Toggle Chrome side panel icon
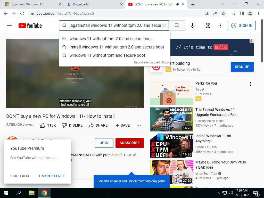 coord(242,13)
